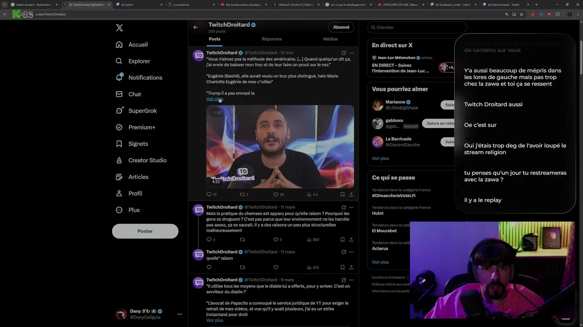583x327 pixels.
Task: Switch to the Réponses tab
Action: (x=272, y=39)
